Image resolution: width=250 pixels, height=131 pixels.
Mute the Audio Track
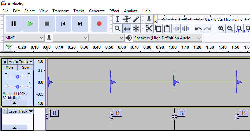click(9, 67)
